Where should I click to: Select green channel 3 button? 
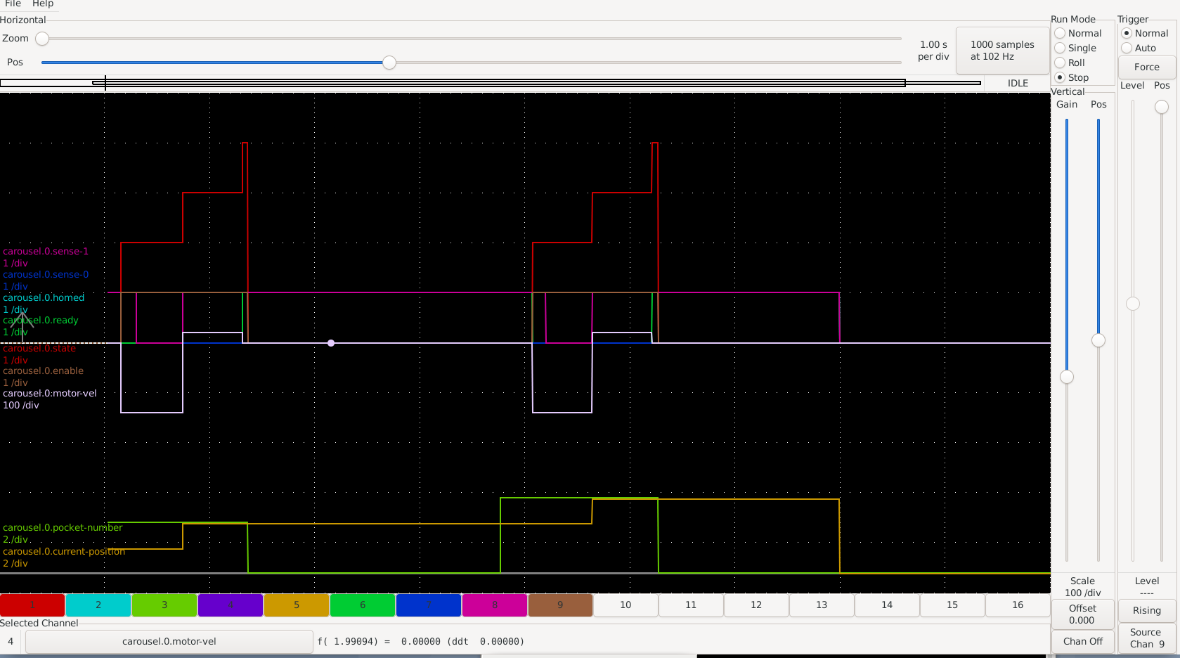(x=164, y=605)
